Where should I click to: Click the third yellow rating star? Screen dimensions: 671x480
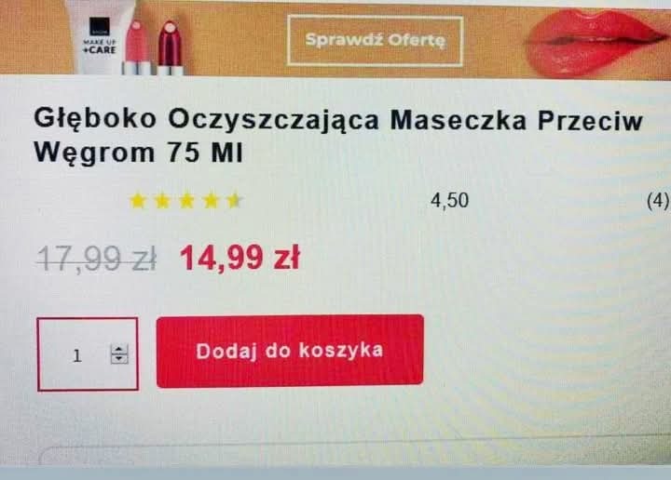(x=186, y=201)
